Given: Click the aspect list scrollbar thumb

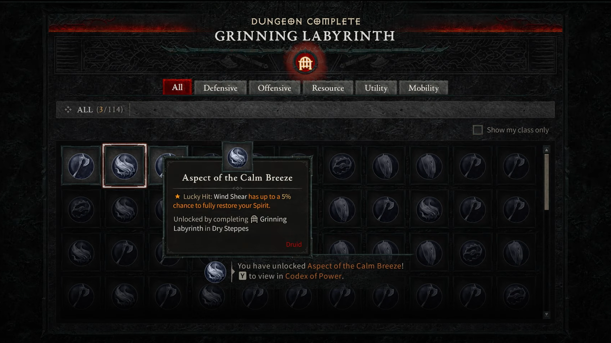Looking at the screenshot, I should click(547, 182).
